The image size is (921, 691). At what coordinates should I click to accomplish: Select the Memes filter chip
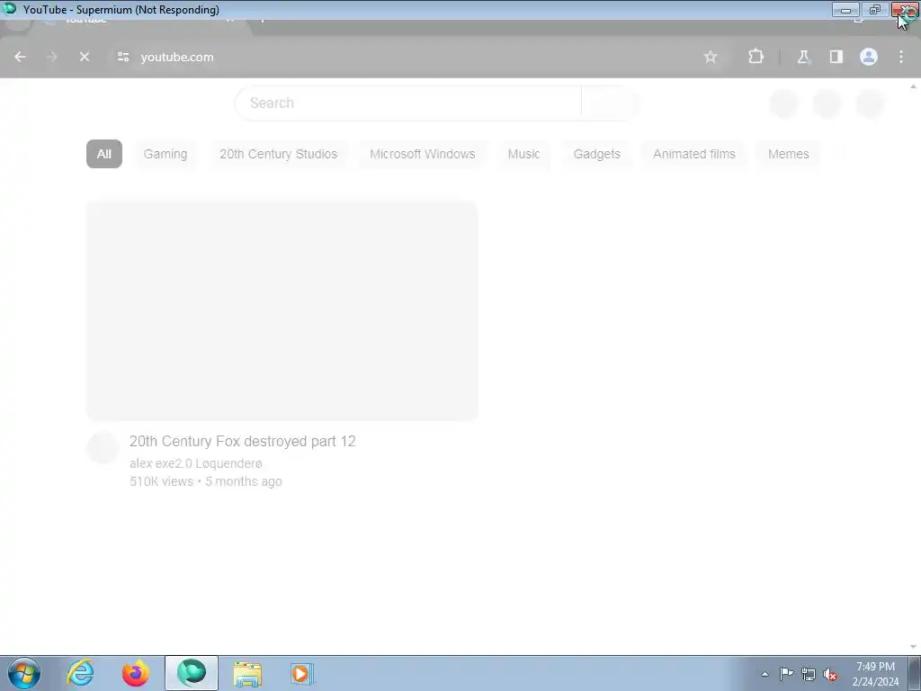[788, 154]
